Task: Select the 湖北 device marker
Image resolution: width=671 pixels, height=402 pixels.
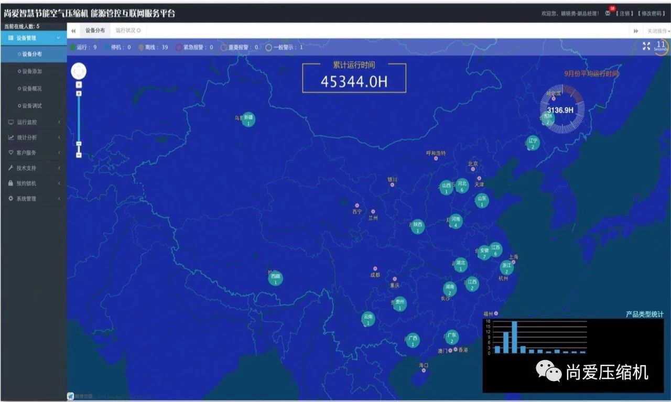Action: tap(460, 265)
